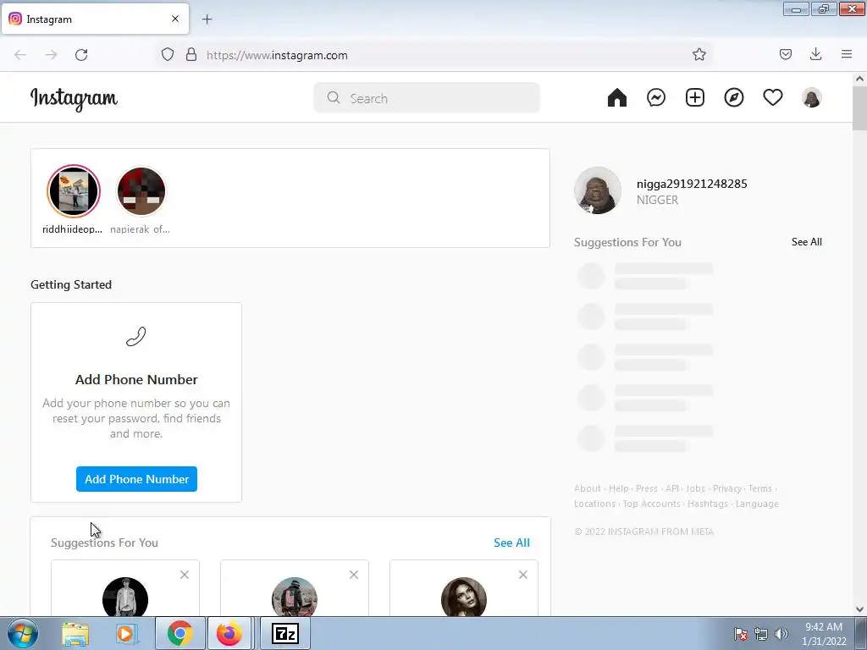Open Jobs footer link

coord(695,488)
